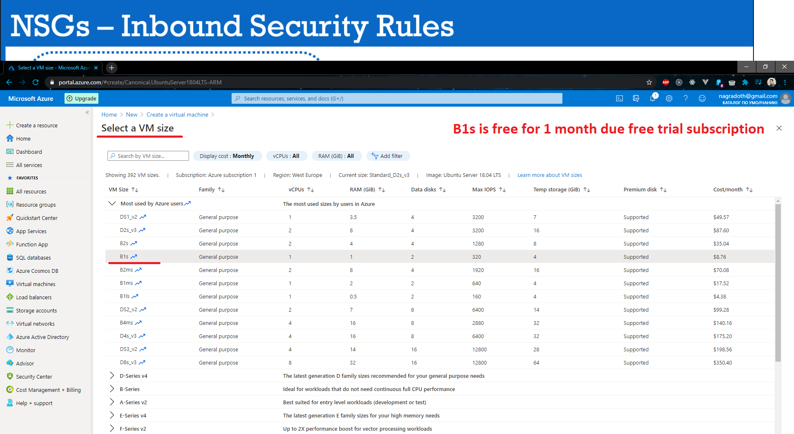
Task: Click AdBlock Plus extension icon
Action: coord(666,82)
